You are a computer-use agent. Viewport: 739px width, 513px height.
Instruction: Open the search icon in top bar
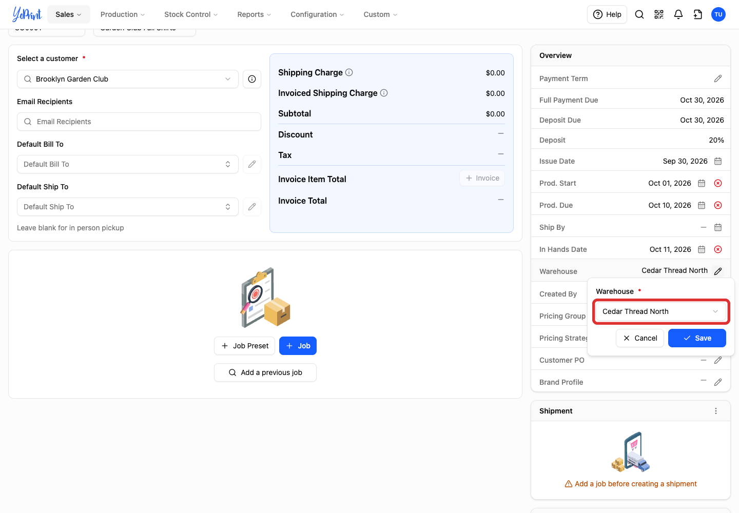click(x=639, y=14)
